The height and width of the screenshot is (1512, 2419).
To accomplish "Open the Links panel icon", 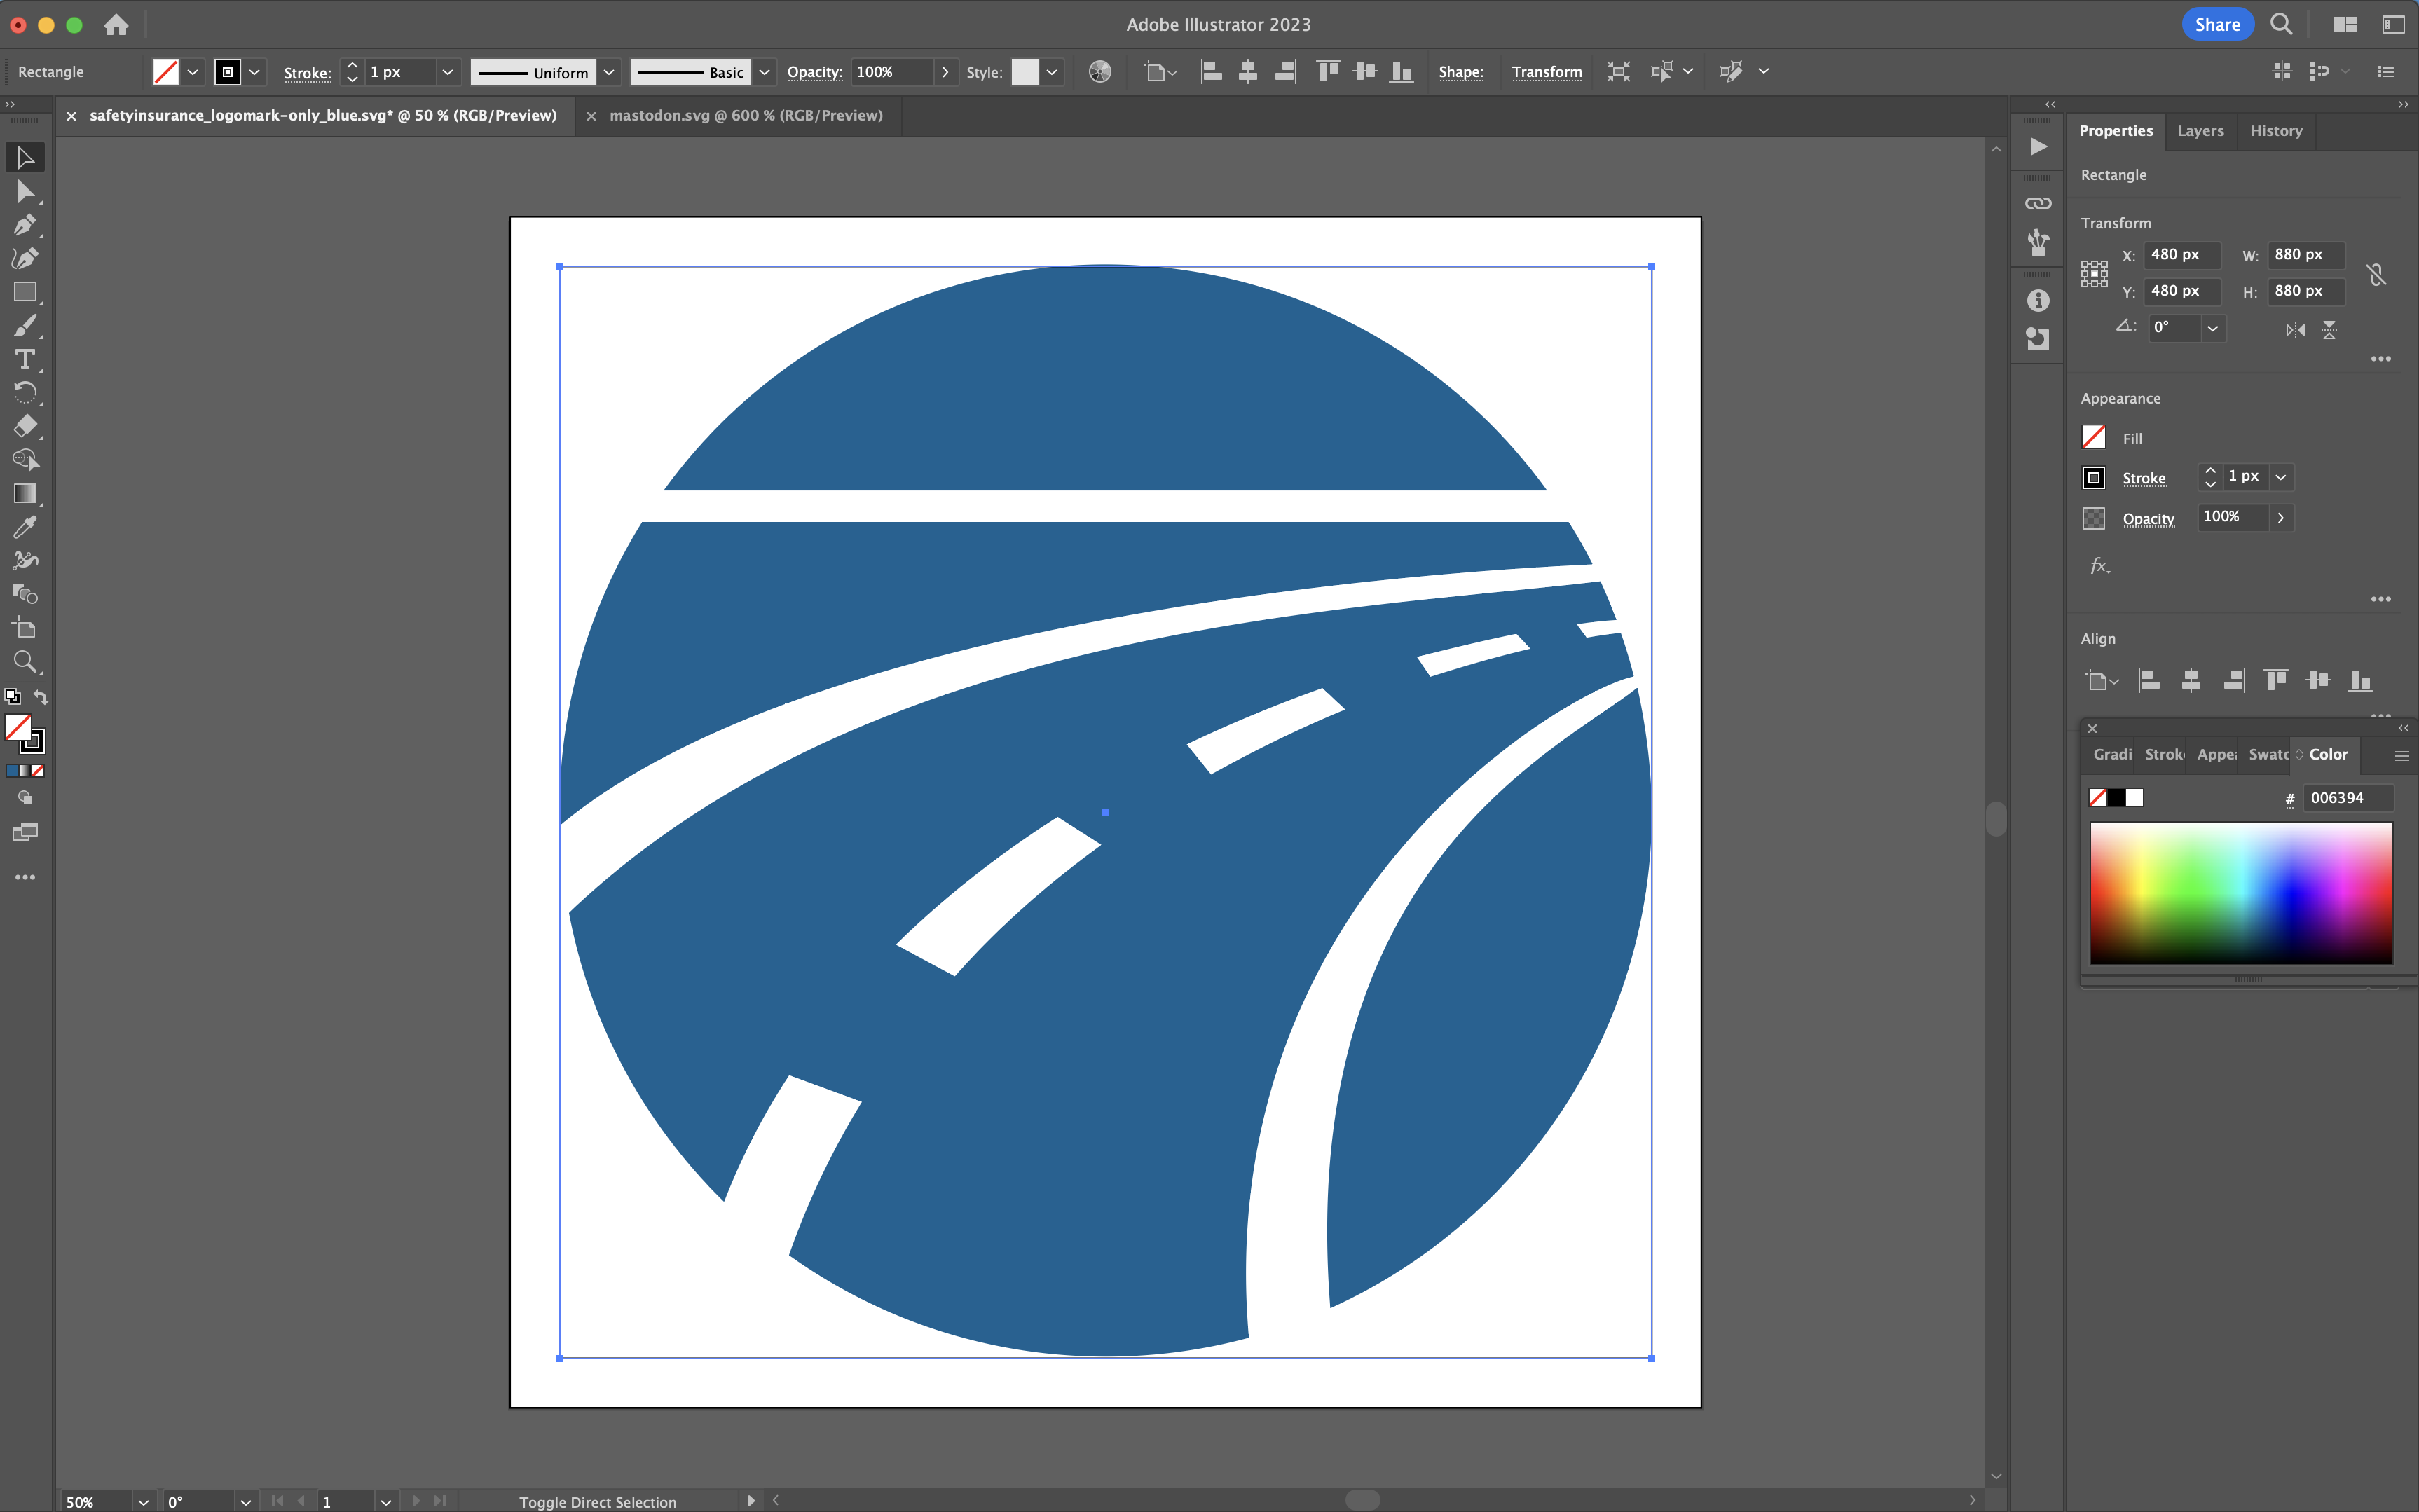I will pos(2038,204).
